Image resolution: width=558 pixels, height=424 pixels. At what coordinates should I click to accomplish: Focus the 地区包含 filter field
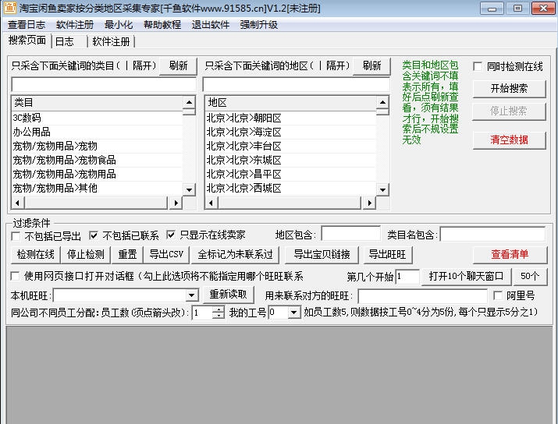coord(351,234)
